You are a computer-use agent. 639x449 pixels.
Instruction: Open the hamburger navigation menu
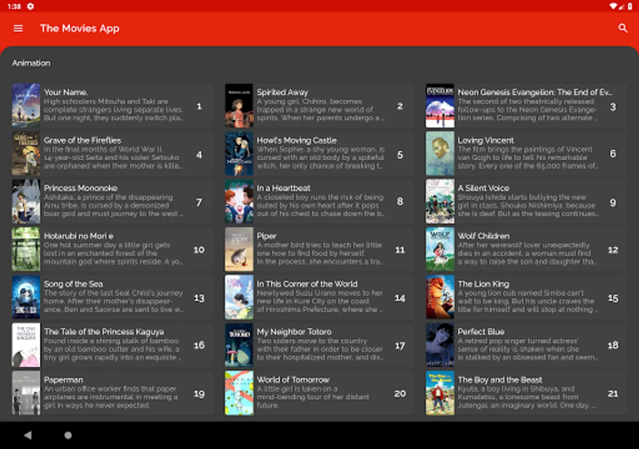[x=18, y=28]
